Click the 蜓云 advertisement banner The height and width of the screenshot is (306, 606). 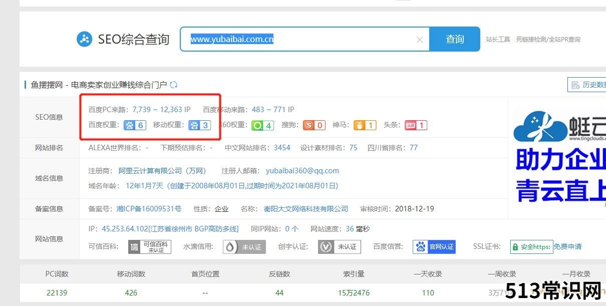click(x=560, y=158)
